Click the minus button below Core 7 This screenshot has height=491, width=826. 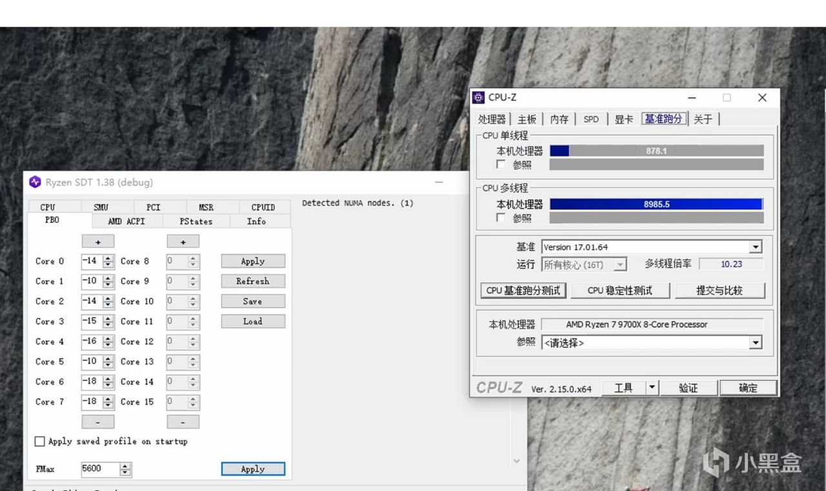(98, 422)
